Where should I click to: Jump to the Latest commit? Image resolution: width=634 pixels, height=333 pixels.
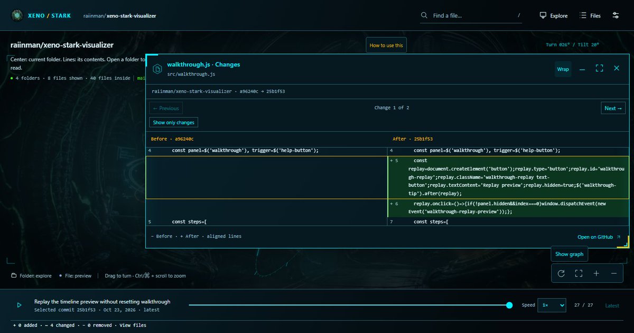point(612,306)
